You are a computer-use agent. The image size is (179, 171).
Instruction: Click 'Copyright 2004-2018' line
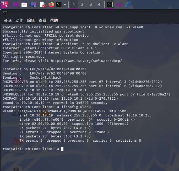53,52
